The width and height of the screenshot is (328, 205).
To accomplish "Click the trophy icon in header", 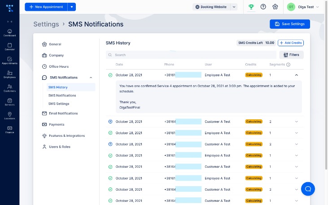I will pos(251,7).
